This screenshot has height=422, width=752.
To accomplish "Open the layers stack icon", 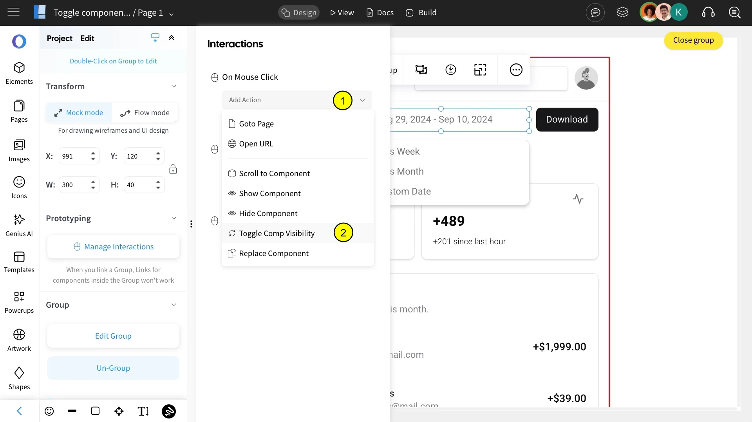I will pyautogui.click(x=622, y=13).
